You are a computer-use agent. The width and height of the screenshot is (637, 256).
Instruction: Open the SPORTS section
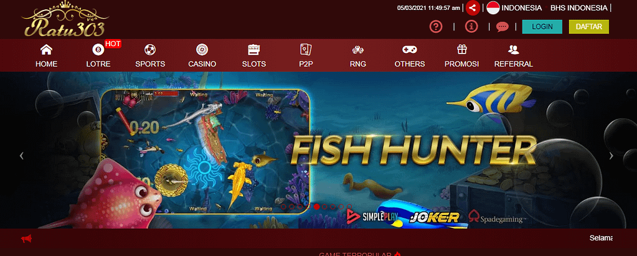click(150, 56)
